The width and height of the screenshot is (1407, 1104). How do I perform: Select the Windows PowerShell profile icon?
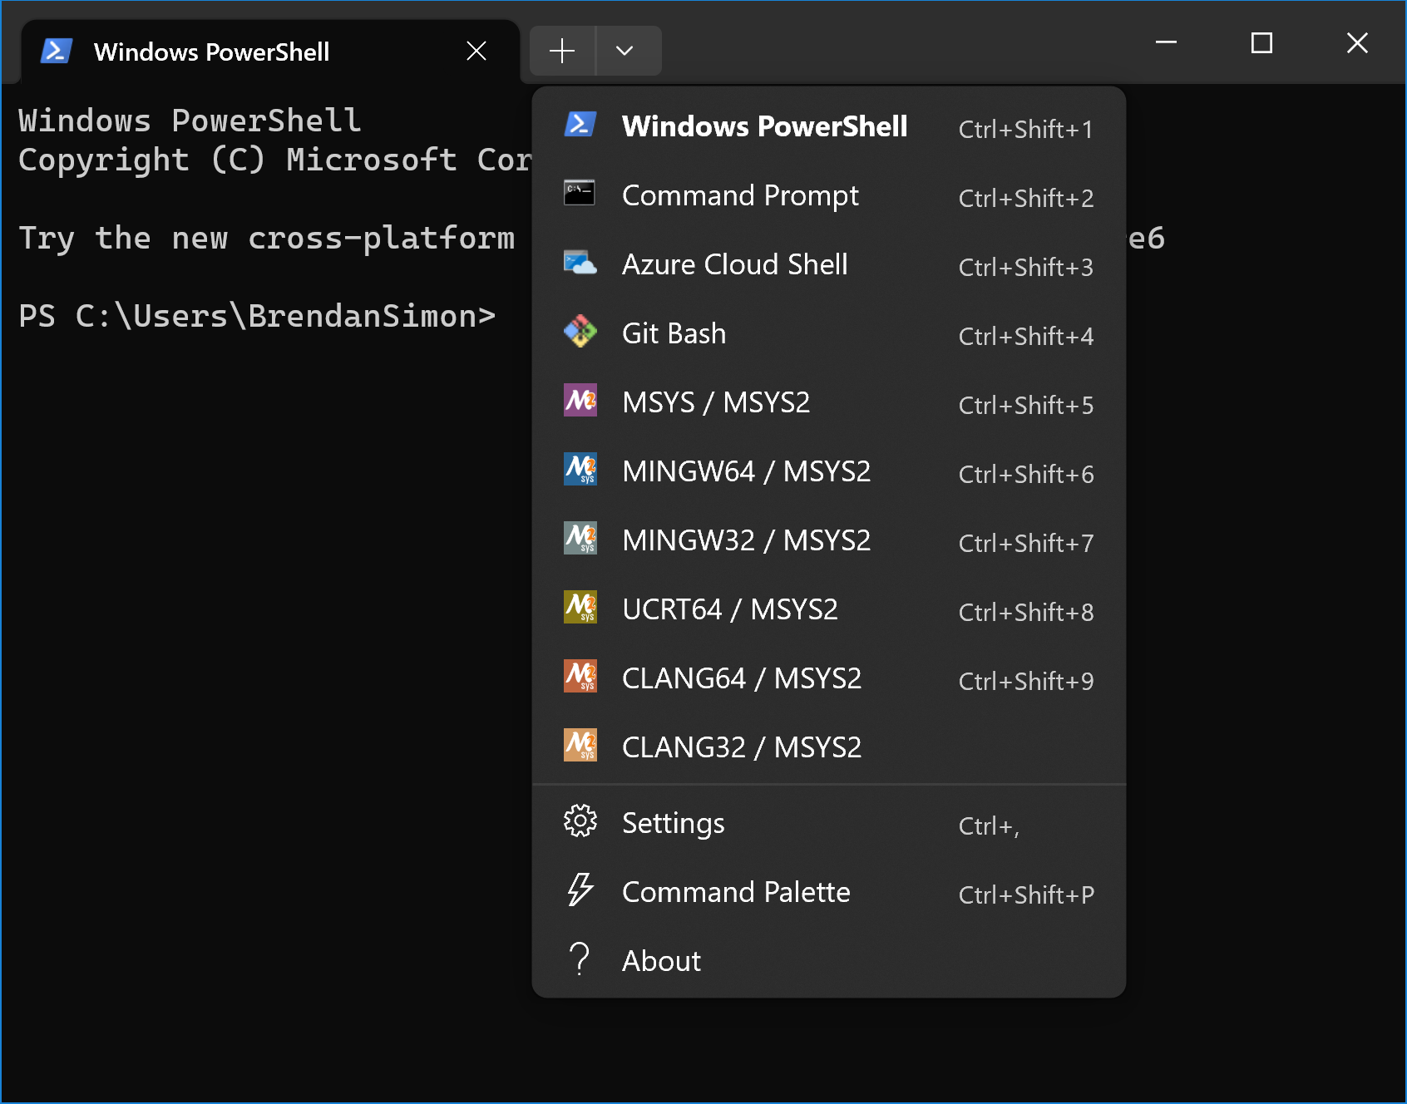[x=581, y=125]
